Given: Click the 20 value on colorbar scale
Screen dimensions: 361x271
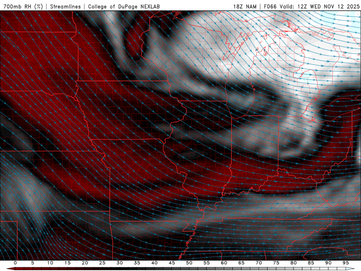Looking at the screenshot, I should click(x=85, y=263).
